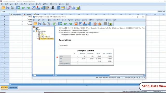Viewport: 166px width, 93px height.
Task: Click Undo arrow in Viewer toolbar
Action: tap(66, 24)
